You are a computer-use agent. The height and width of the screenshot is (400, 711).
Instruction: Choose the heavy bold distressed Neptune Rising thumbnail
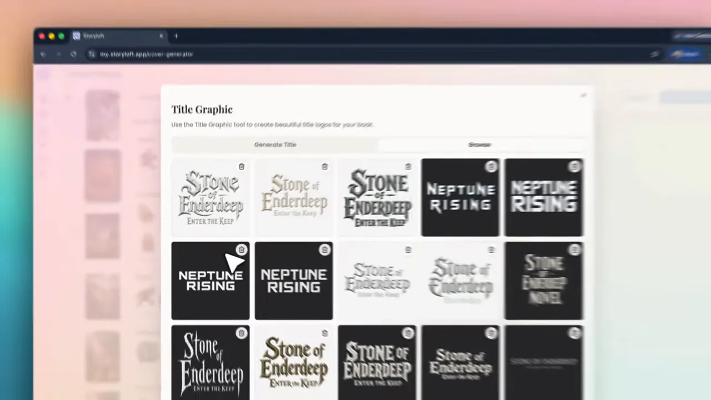tap(544, 197)
